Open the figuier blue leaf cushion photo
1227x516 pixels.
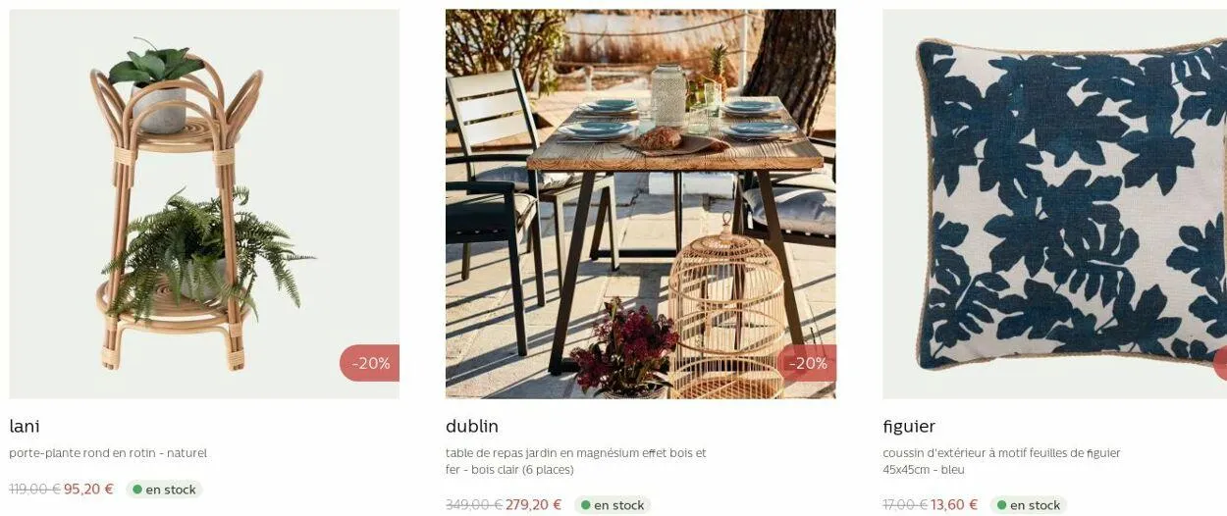coord(1054,204)
